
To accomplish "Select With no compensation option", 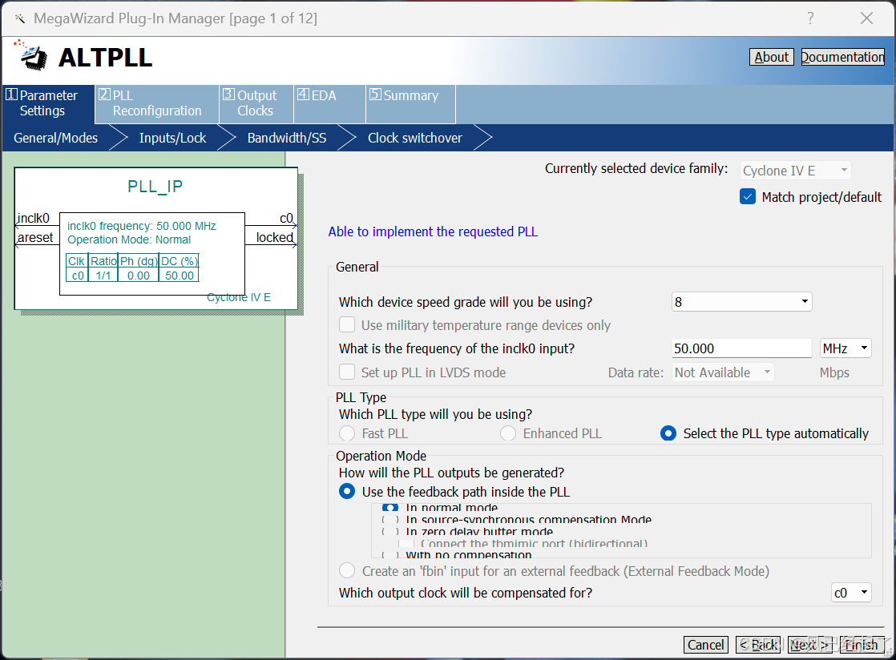I will (x=389, y=554).
